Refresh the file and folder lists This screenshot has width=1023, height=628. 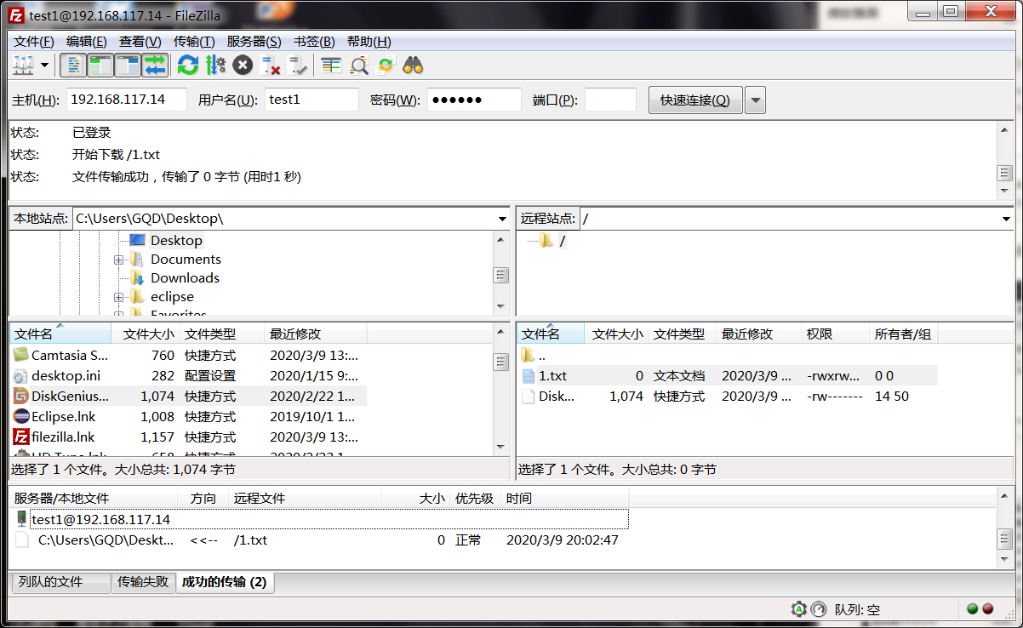click(188, 65)
